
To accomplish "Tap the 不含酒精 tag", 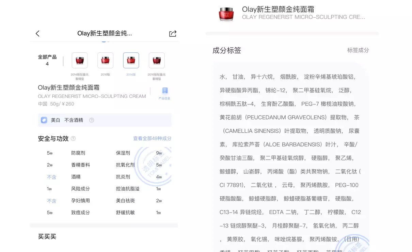I will 74,120.
